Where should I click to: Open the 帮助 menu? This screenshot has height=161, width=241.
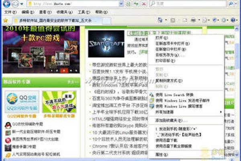pos(101,12)
